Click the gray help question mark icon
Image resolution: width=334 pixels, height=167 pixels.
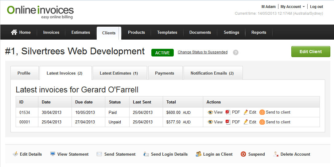pos(235,52)
